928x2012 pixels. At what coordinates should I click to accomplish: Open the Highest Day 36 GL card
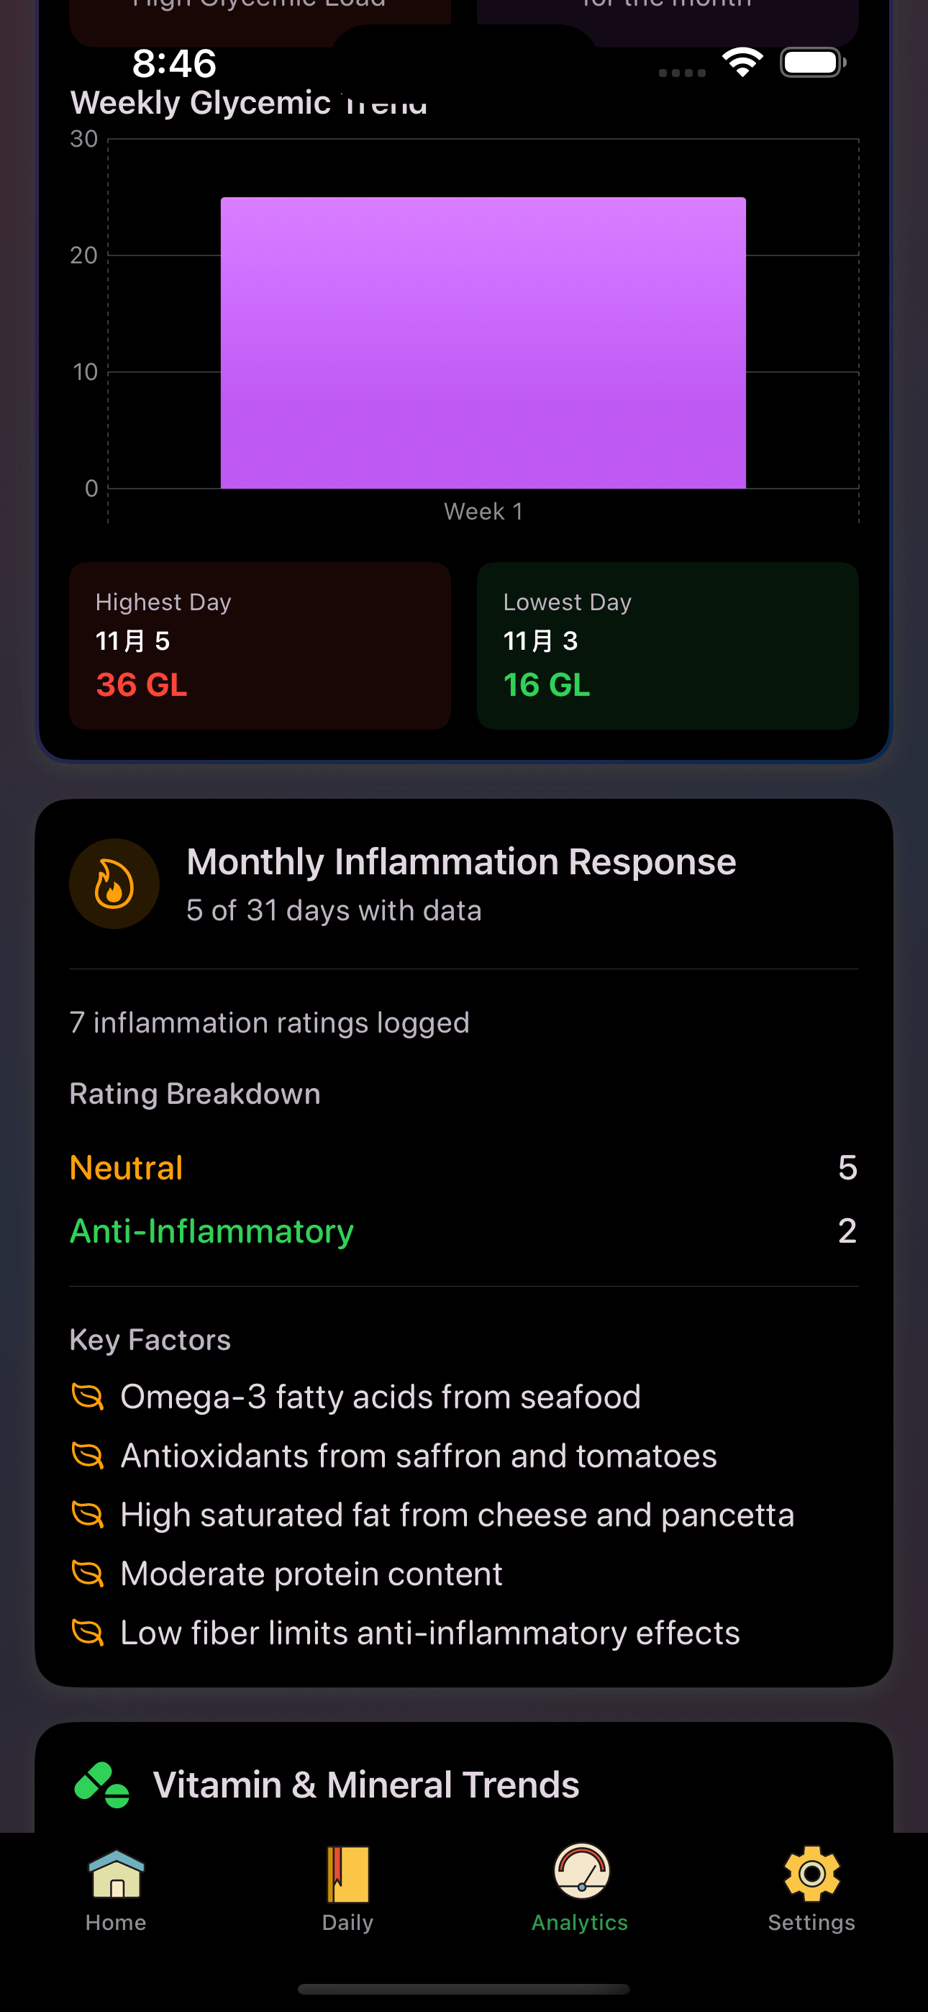(x=260, y=645)
